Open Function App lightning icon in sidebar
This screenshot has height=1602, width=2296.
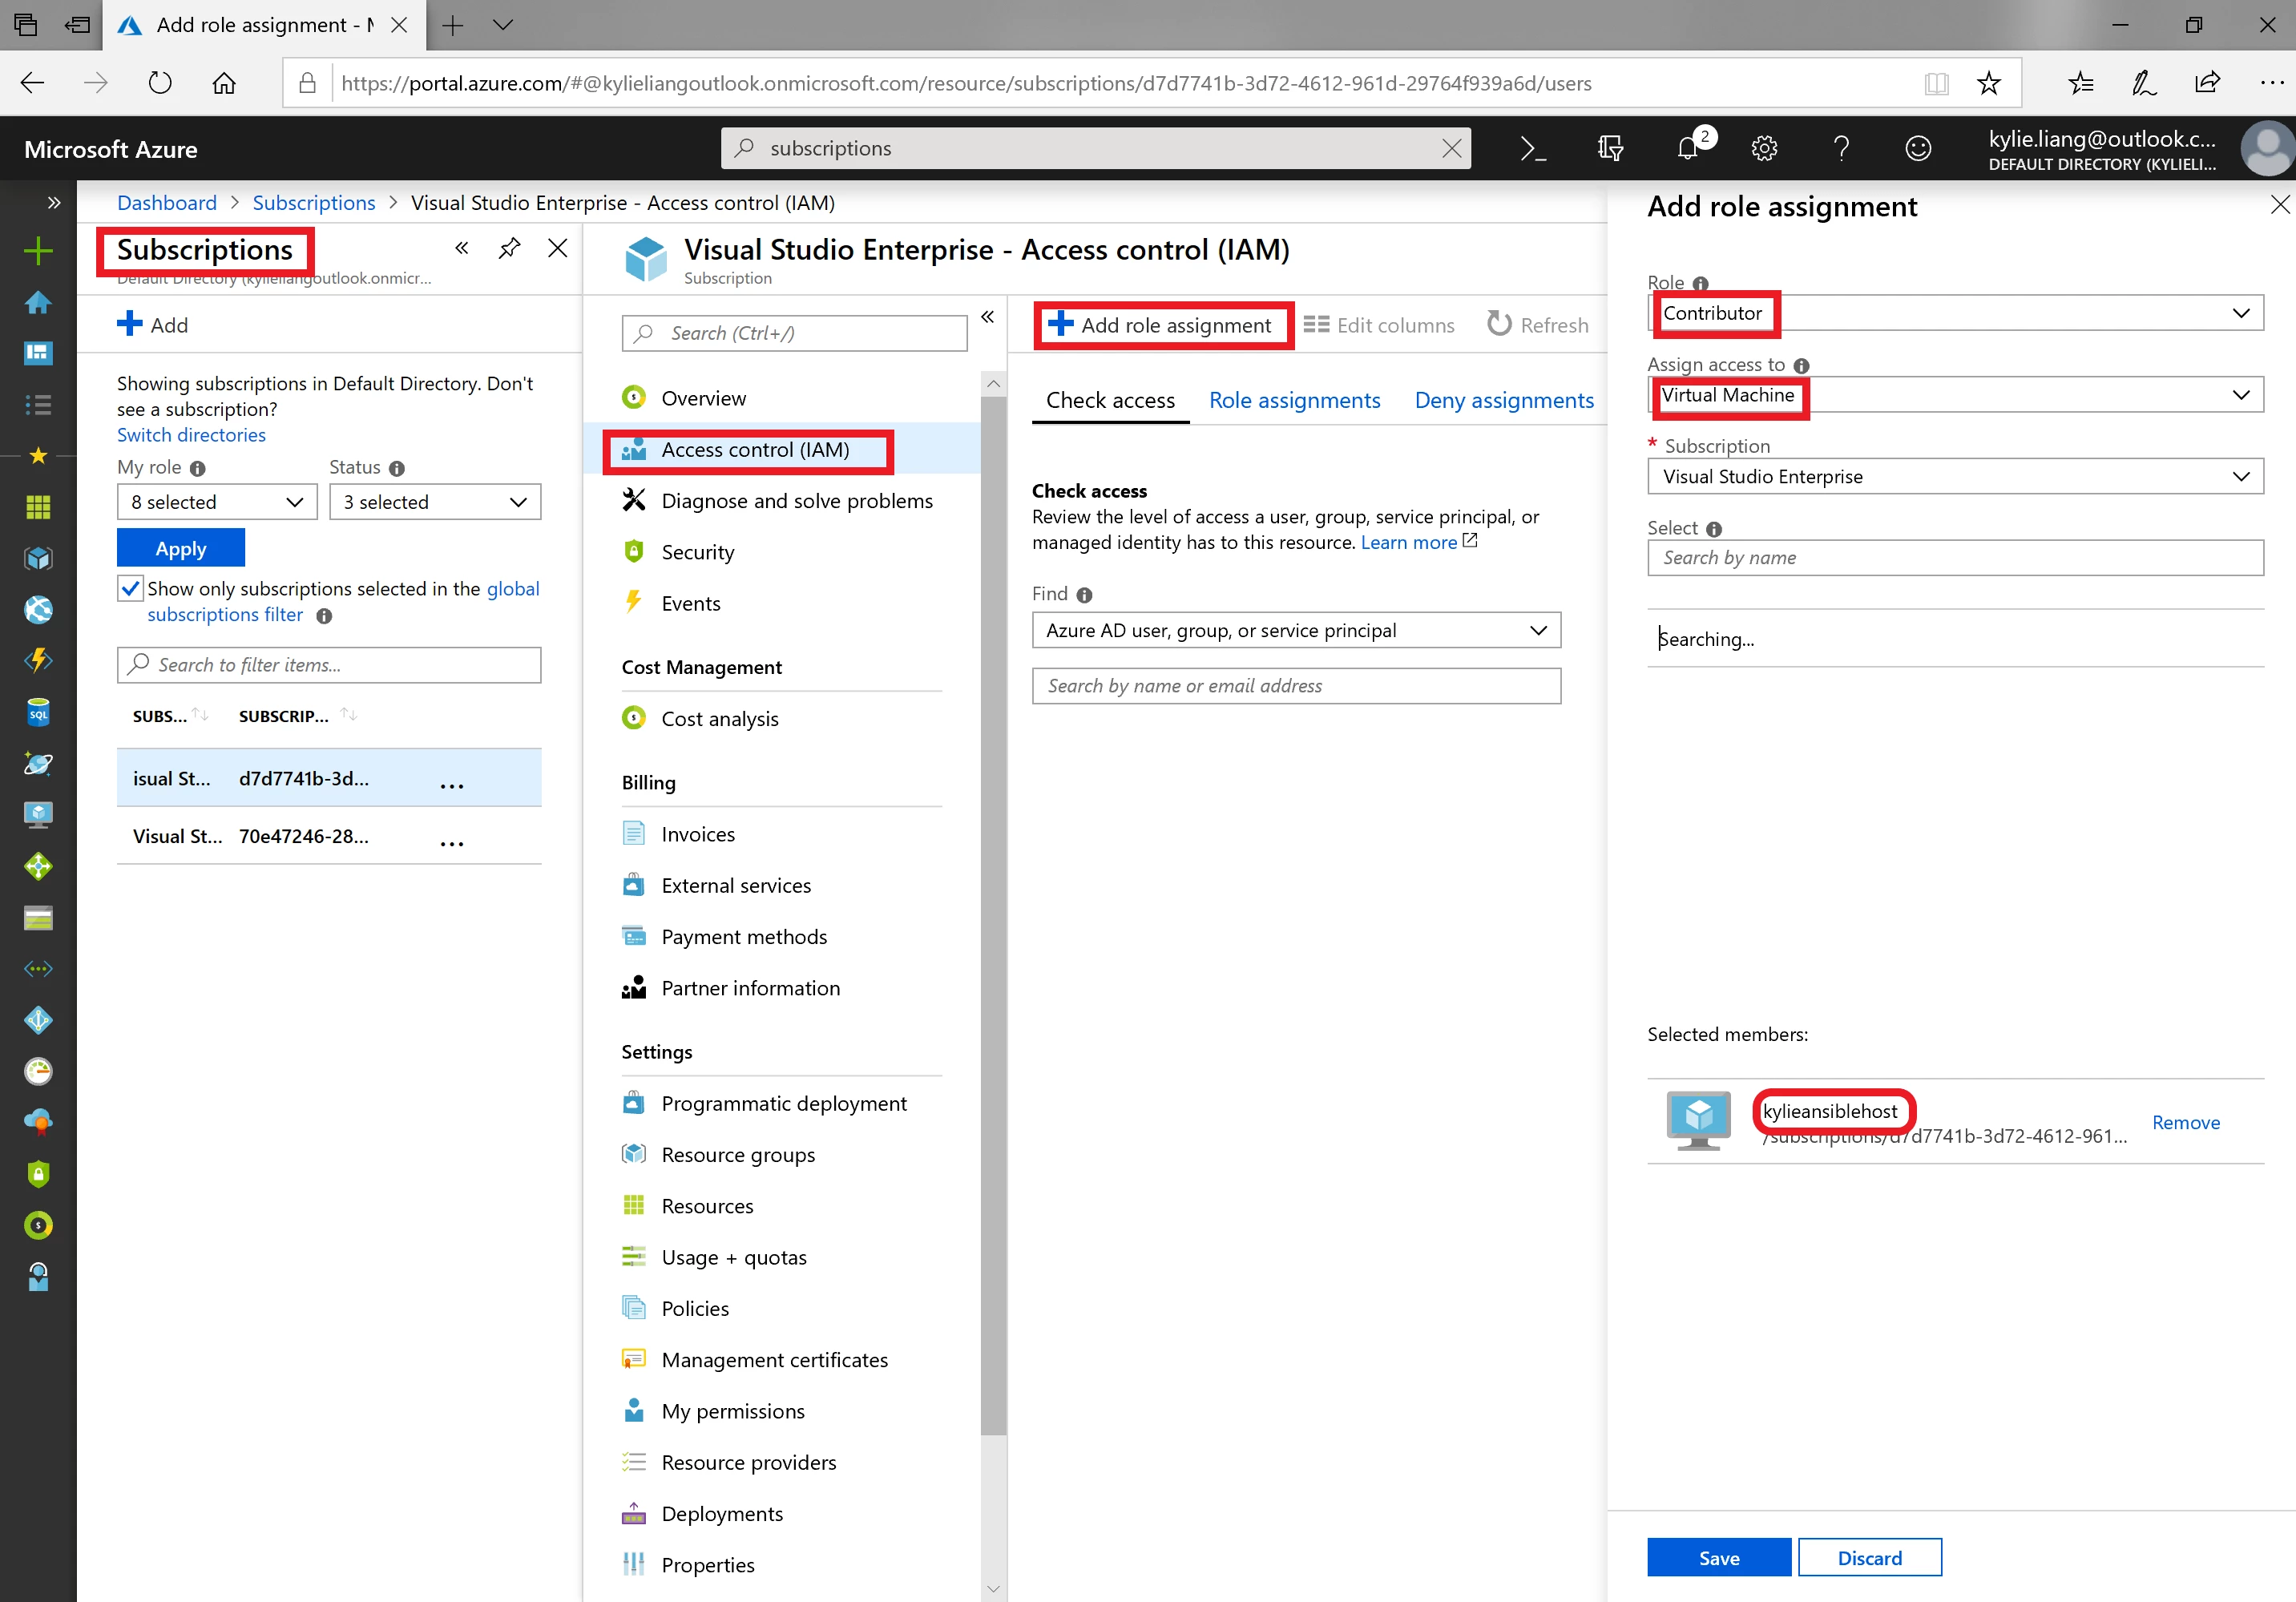coord(38,661)
